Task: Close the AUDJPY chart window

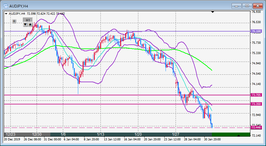Action: tap(258, 6)
